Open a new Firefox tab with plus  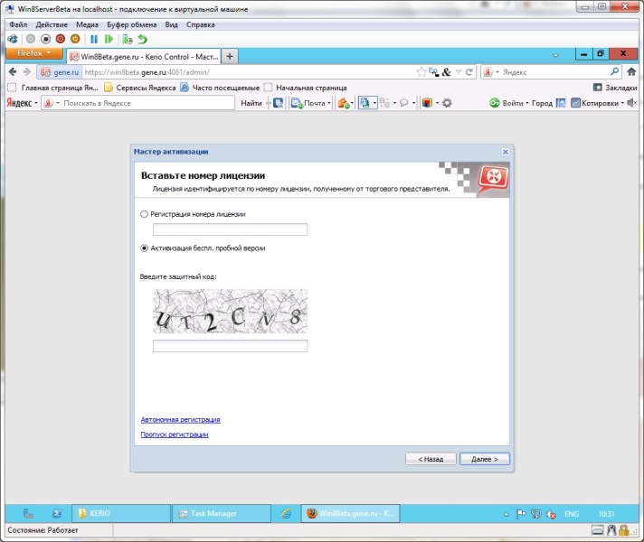(230, 56)
